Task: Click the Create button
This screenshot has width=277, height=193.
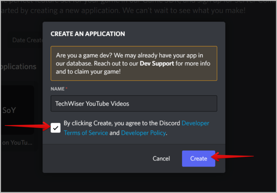Action: click(199, 158)
